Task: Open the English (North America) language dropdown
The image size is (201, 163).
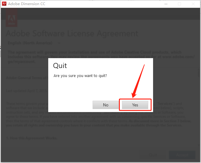Action: click(x=34, y=43)
